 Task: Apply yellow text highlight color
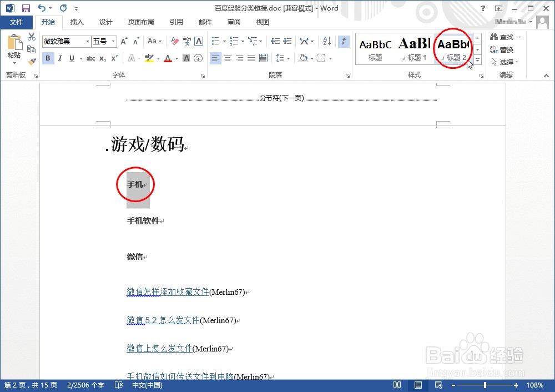tap(149, 58)
